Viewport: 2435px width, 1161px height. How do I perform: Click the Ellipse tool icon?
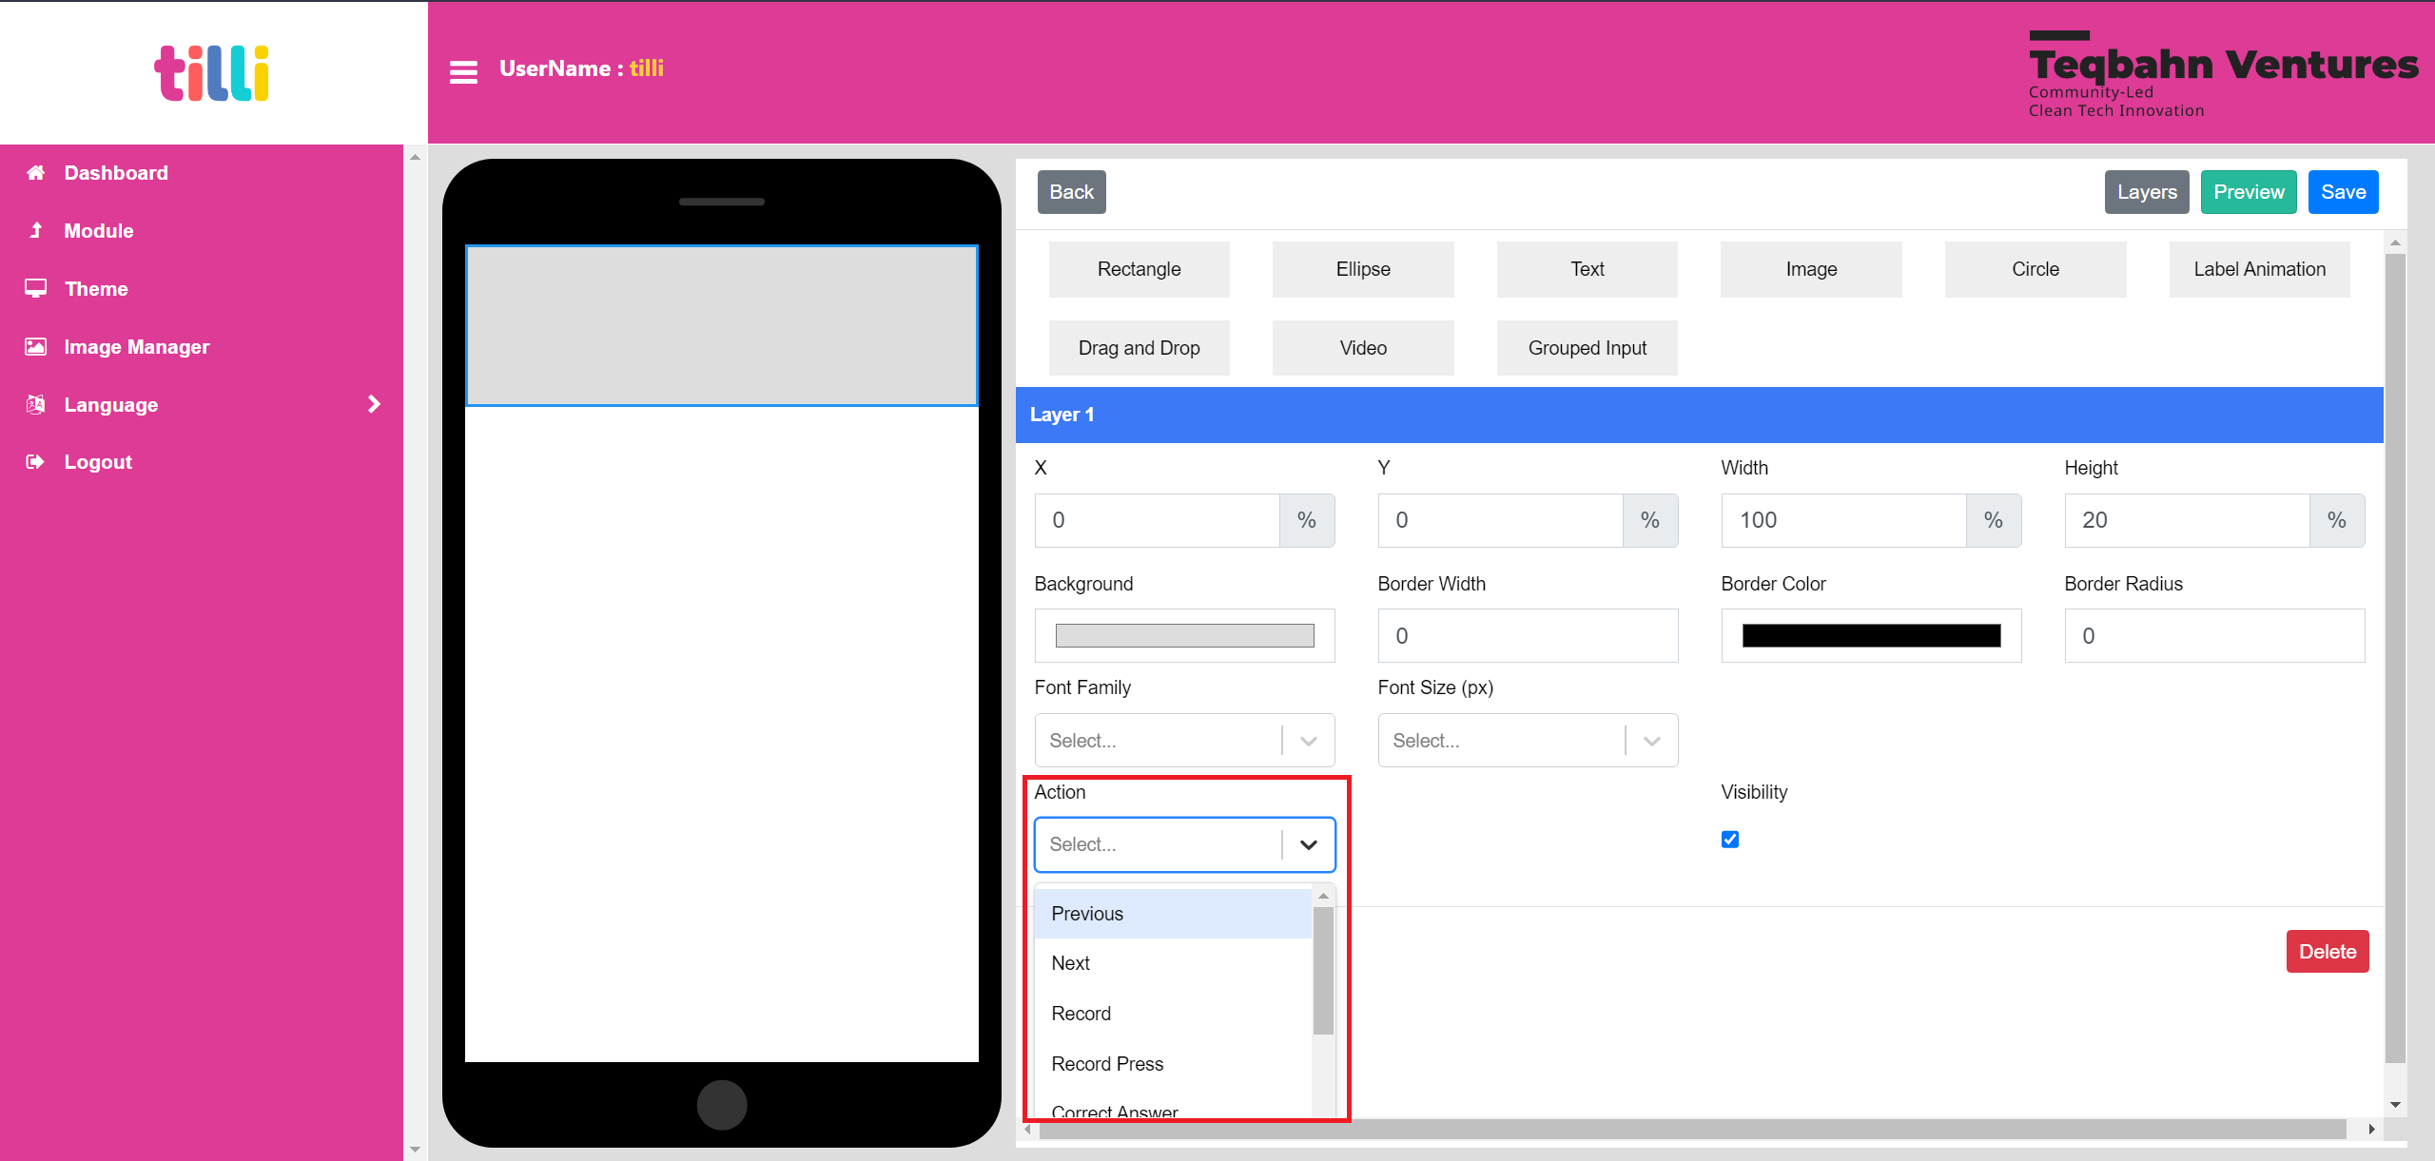(x=1363, y=267)
